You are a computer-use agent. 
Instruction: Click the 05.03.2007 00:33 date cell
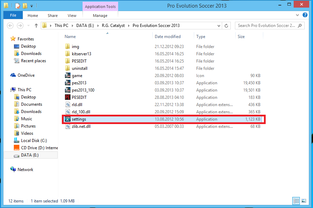169,126
